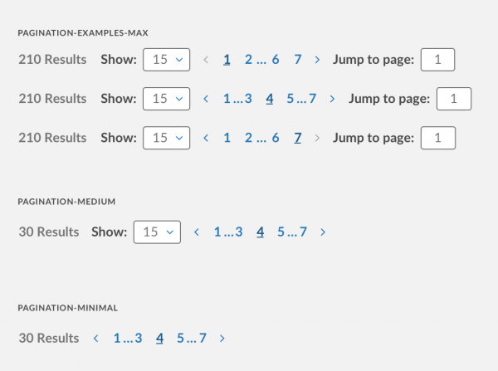Click Jump to page field in first row
The image size is (498, 371).
click(438, 60)
